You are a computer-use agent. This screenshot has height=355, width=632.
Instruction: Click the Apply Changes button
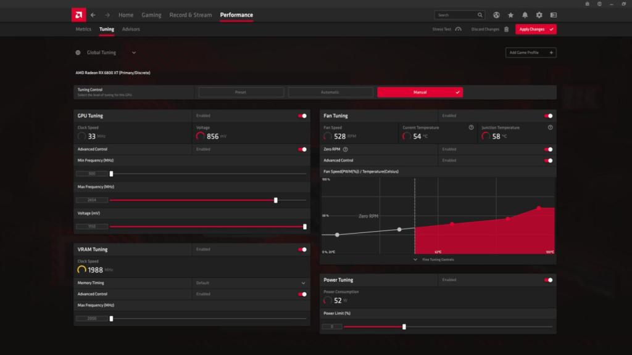tap(536, 29)
